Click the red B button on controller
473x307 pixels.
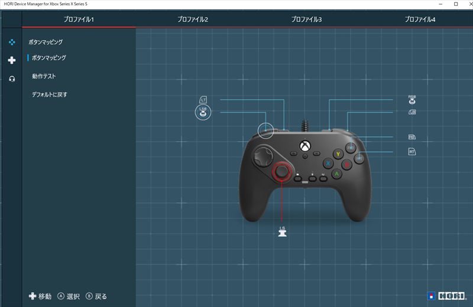pos(347,165)
